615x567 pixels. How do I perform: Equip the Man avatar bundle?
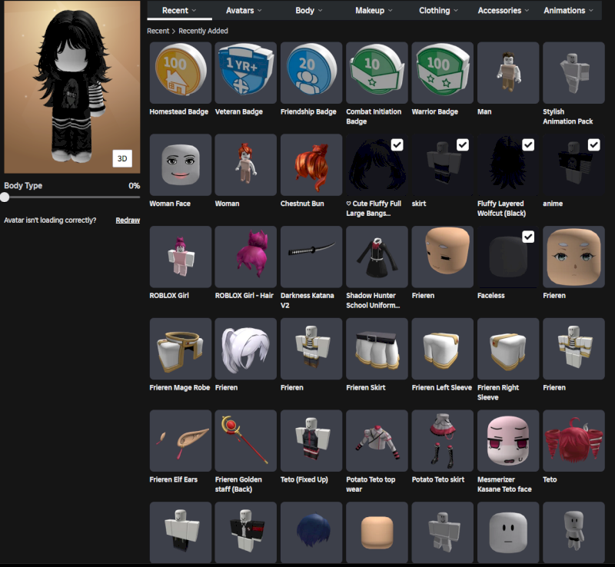click(508, 73)
